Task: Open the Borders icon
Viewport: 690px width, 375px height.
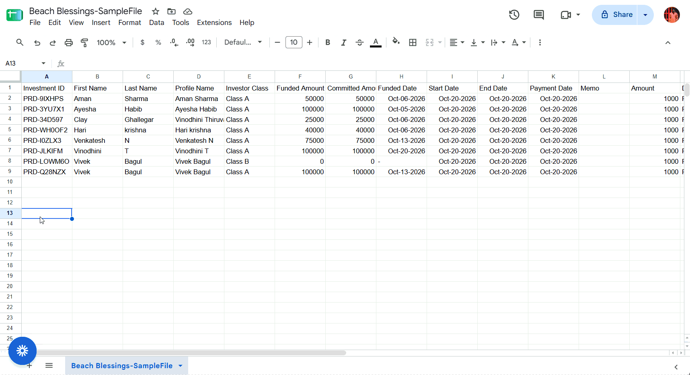Action: pyautogui.click(x=413, y=42)
